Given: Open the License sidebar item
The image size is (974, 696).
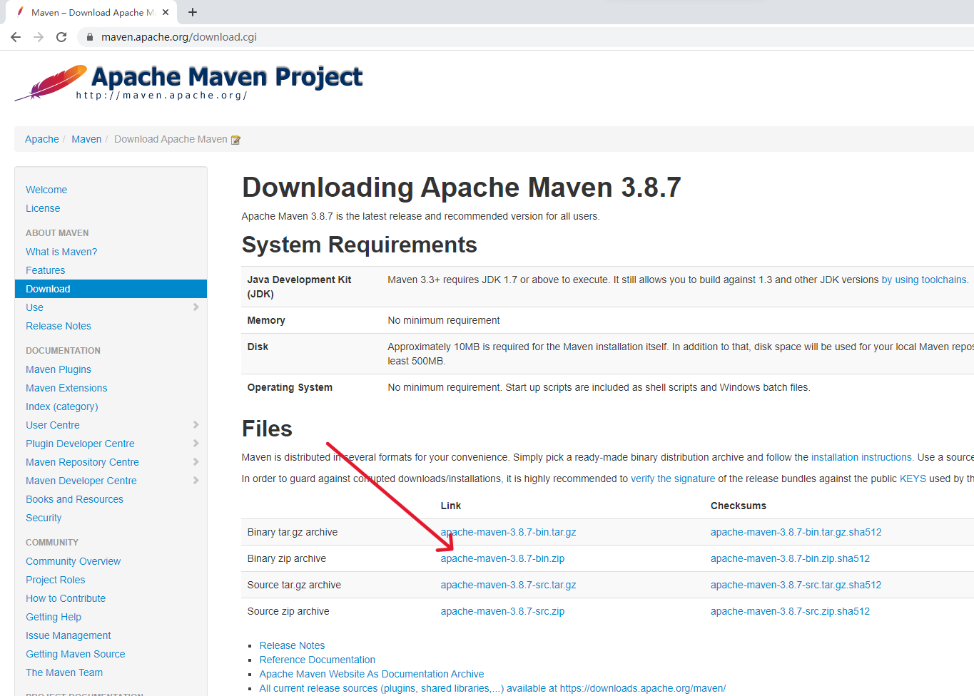Looking at the screenshot, I should tap(43, 208).
